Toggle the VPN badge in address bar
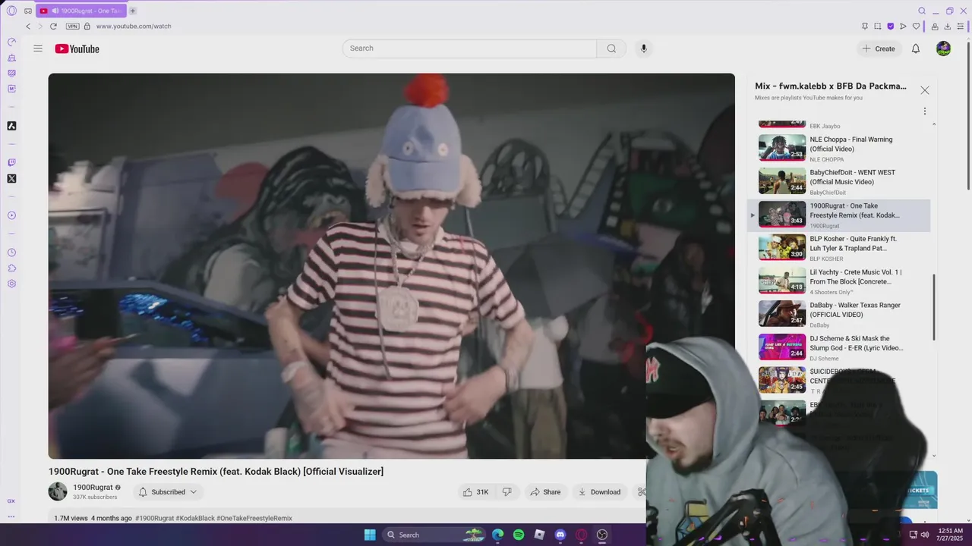The height and width of the screenshot is (546, 972). (72, 26)
